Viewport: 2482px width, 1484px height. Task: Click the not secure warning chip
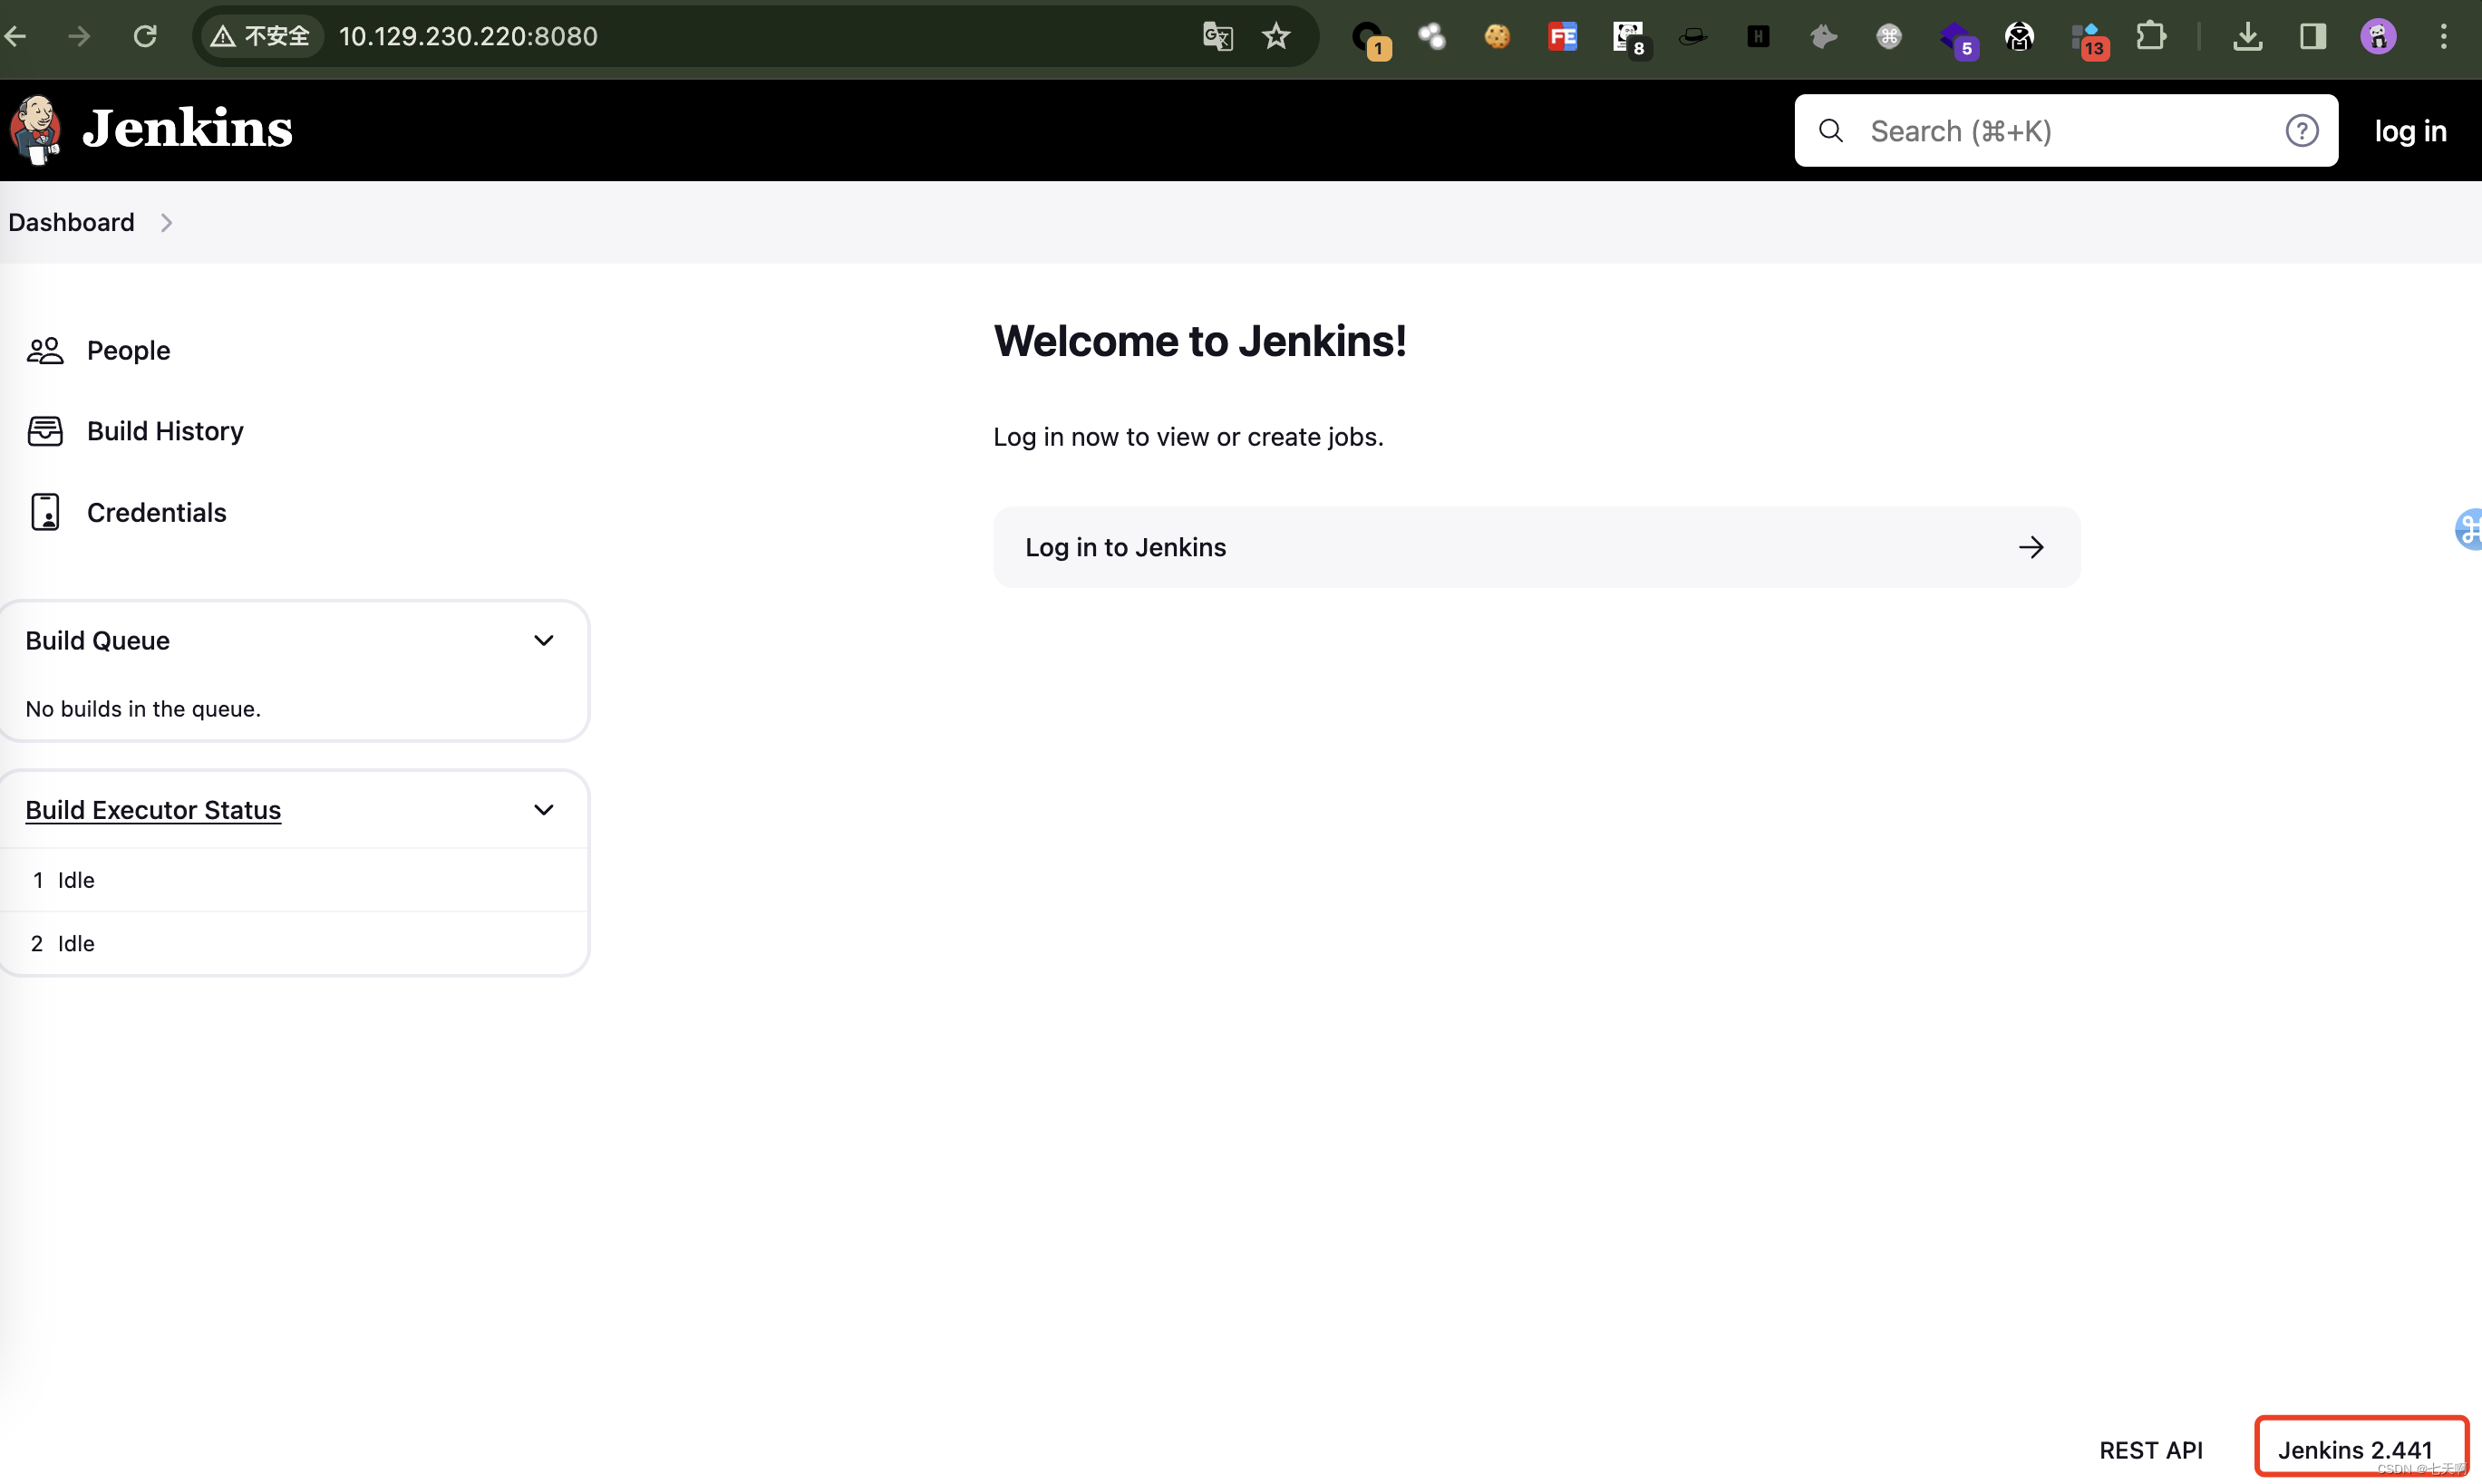(260, 37)
